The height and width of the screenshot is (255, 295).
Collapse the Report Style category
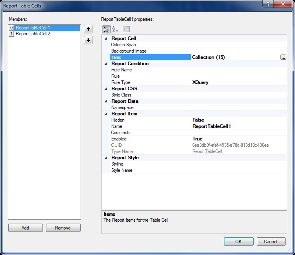click(x=105, y=158)
